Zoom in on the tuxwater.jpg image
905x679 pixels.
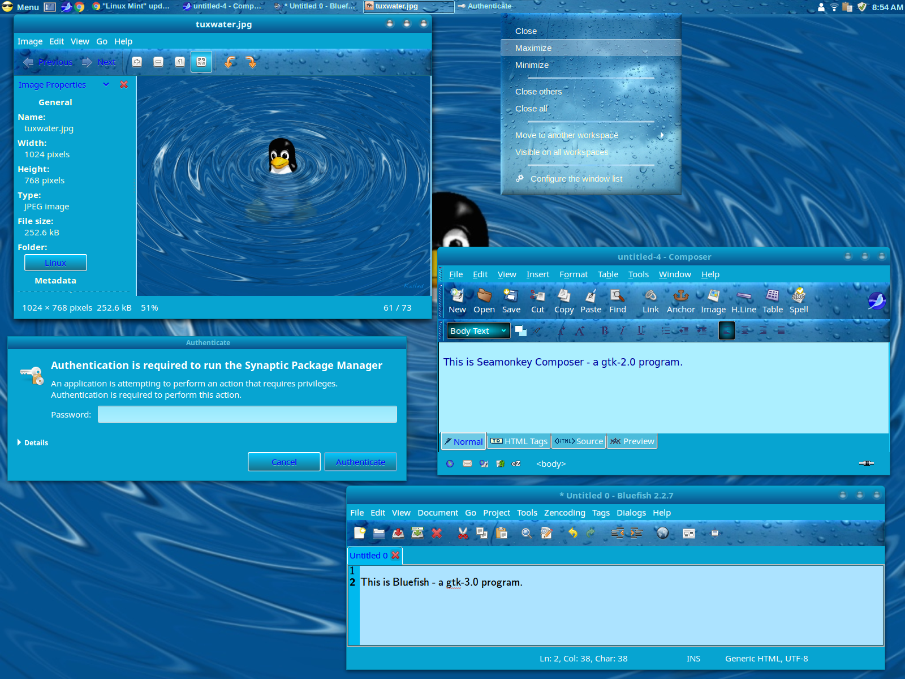(x=137, y=62)
